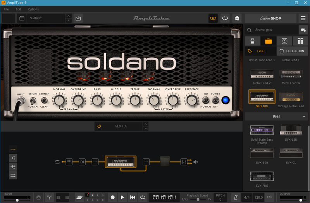Open the Custom SHOP
Viewport: 310px width, 203px height.
[x=270, y=18]
